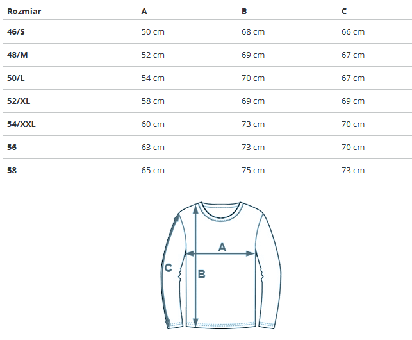
Task: Click the Rozmiar column header
Action: pyautogui.click(x=24, y=11)
